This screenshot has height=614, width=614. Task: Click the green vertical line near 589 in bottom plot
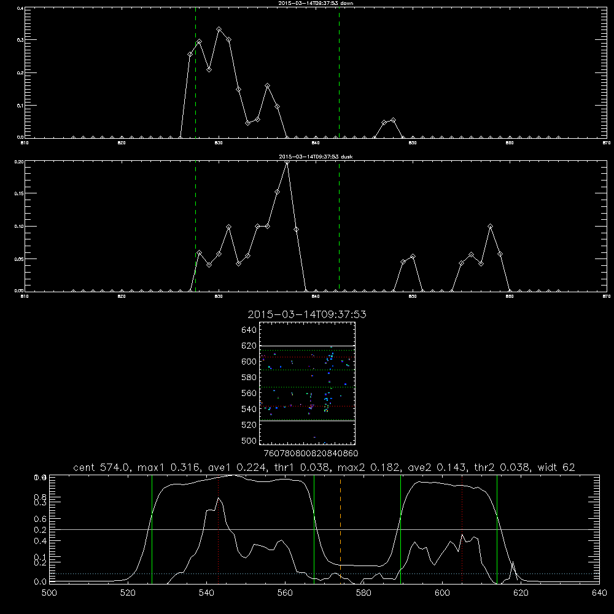click(x=400, y=529)
